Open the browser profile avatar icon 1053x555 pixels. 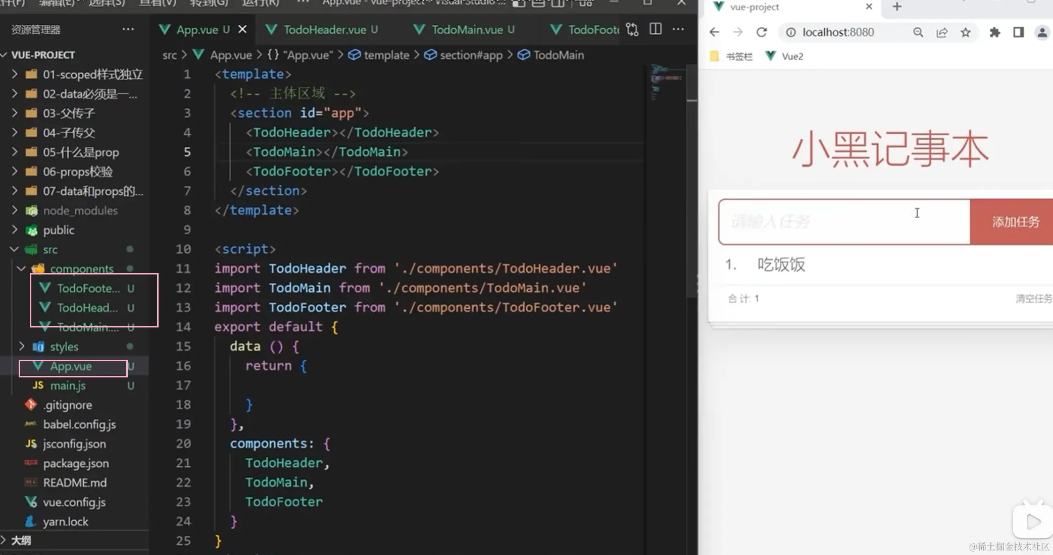(x=1042, y=32)
